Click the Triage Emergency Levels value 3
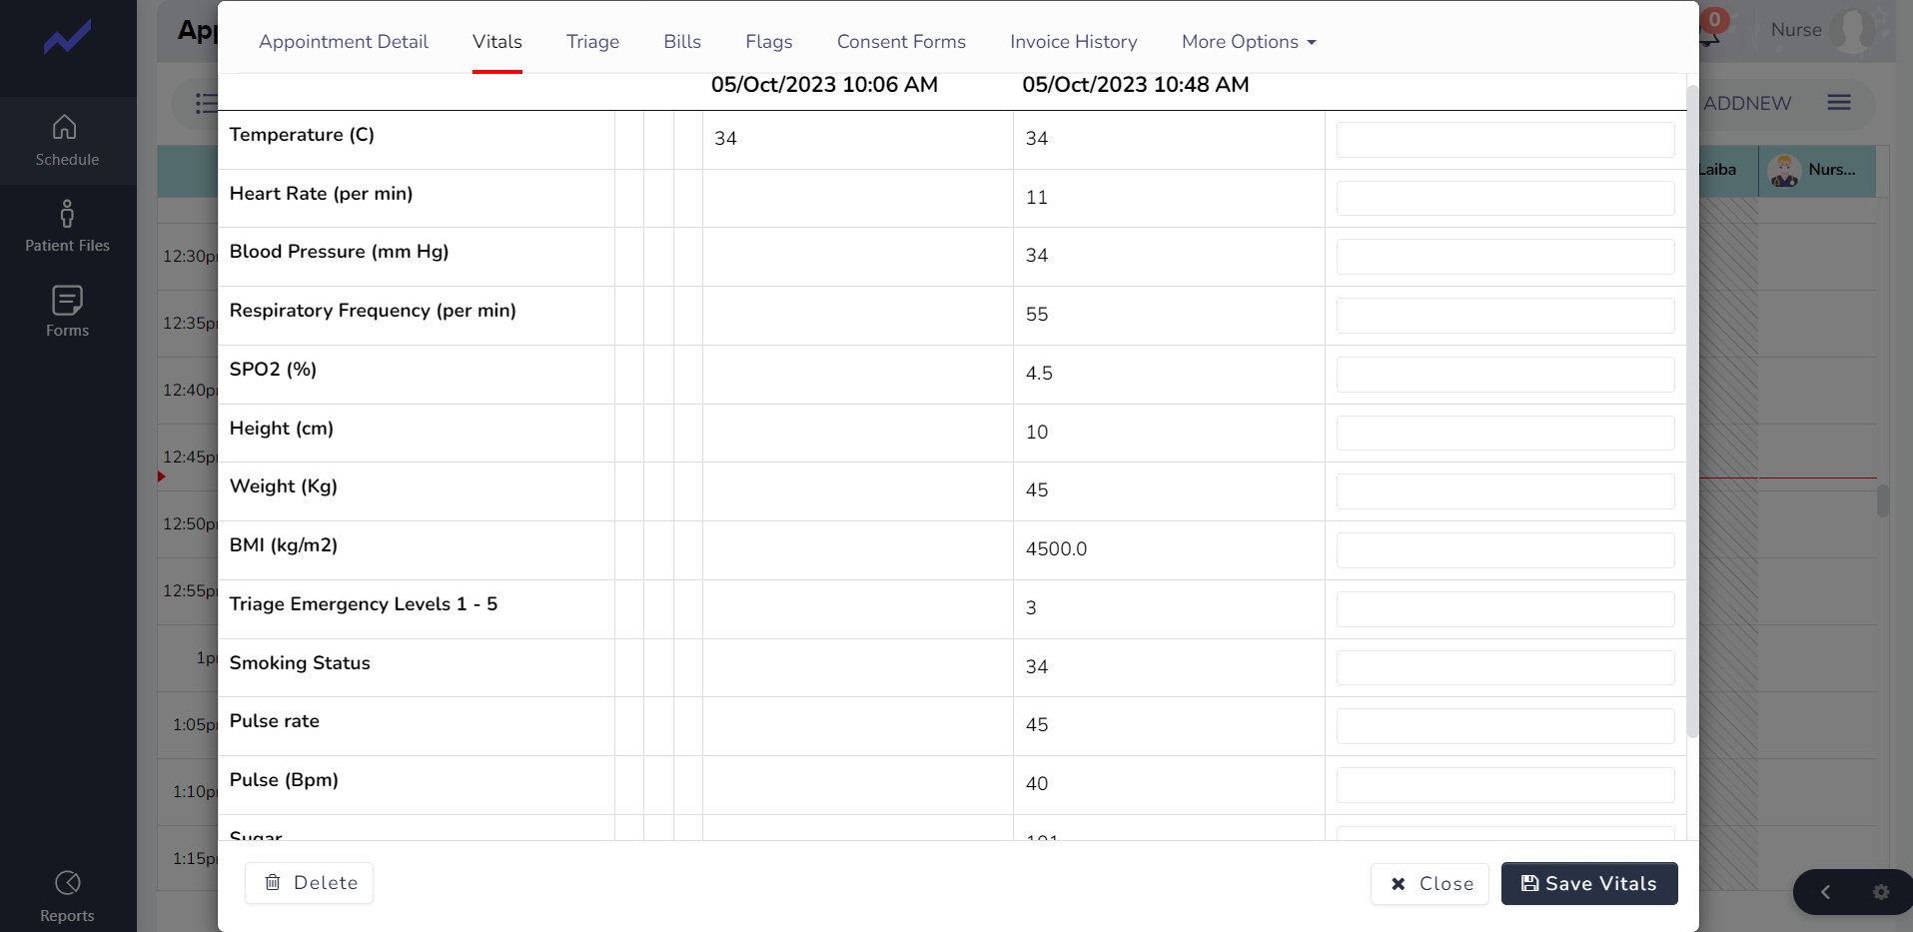Image resolution: width=1913 pixels, height=932 pixels. (1031, 608)
